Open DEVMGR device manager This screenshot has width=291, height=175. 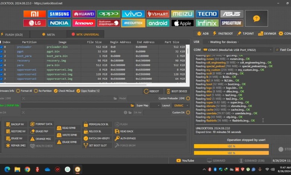267,34
